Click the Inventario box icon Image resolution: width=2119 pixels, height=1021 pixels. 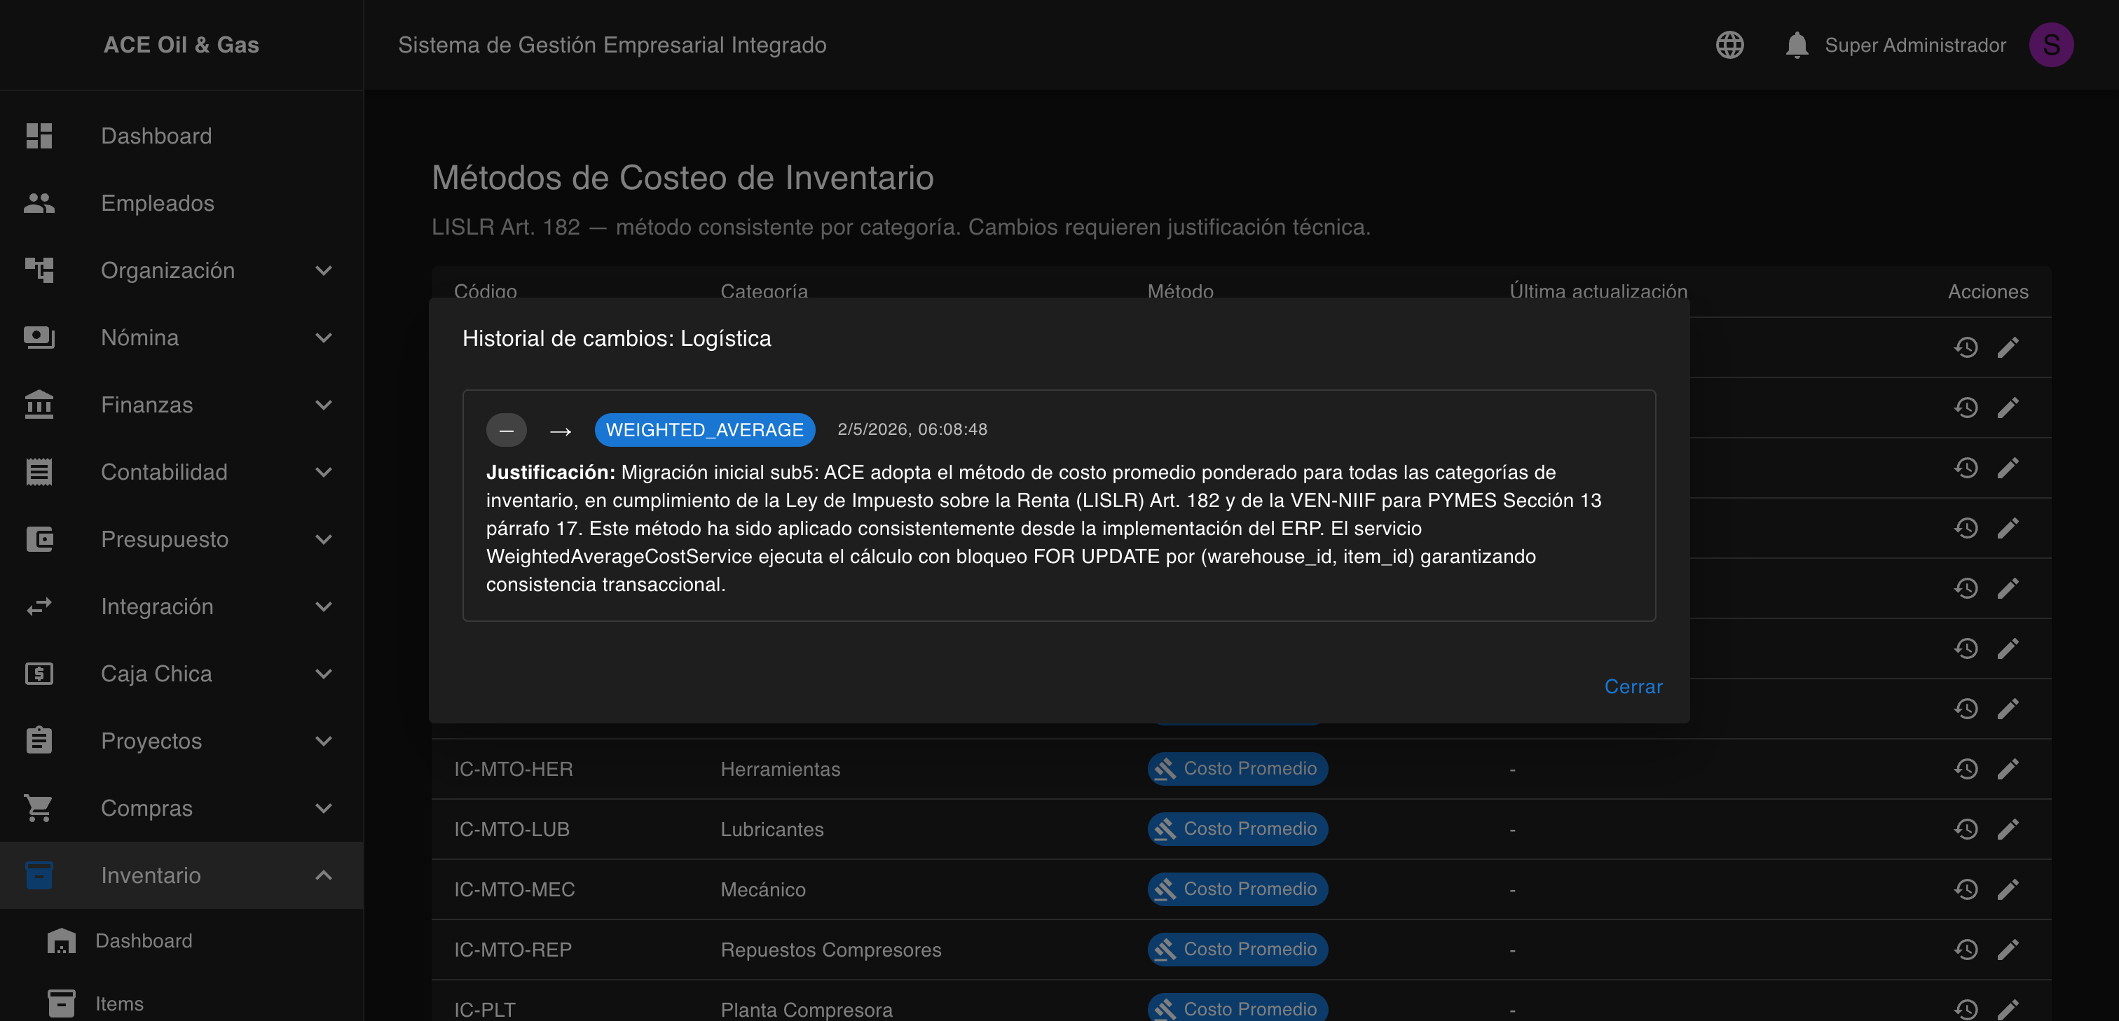click(x=39, y=875)
